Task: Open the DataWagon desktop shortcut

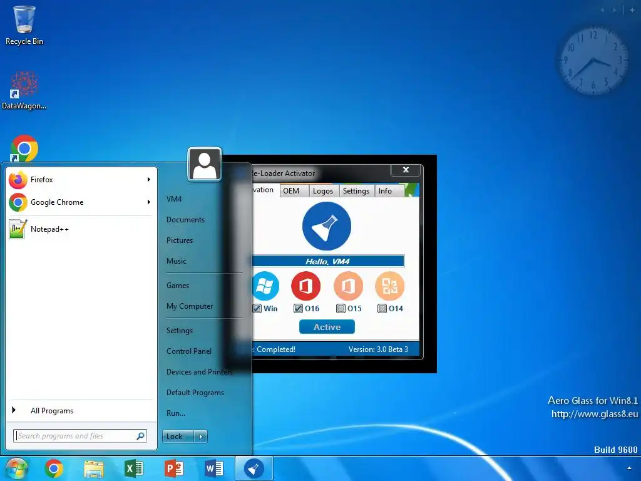Action: [24, 90]
